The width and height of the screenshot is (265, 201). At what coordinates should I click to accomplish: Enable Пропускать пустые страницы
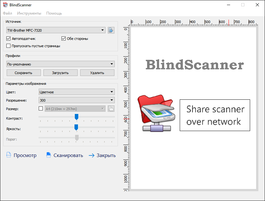[8, 46]
